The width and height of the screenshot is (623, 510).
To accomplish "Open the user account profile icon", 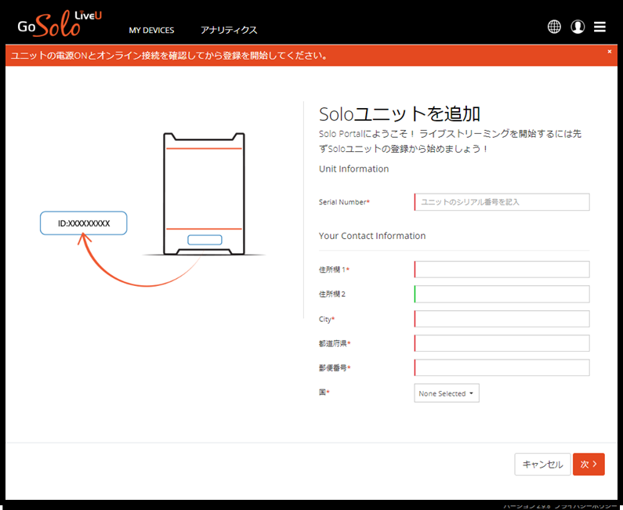I will pos(578,27).
